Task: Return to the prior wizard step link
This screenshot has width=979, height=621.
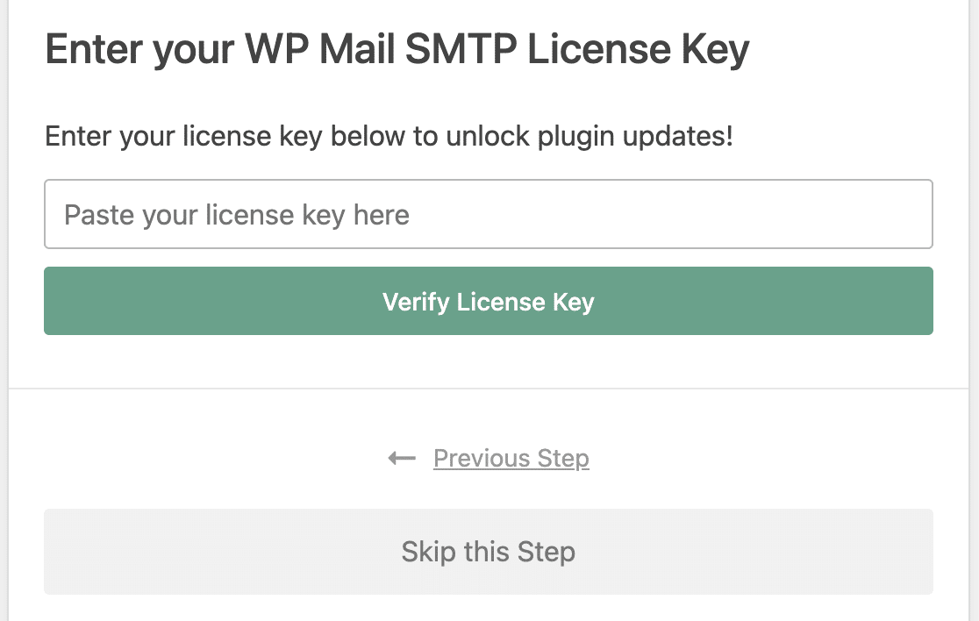Action: [511, 458]
